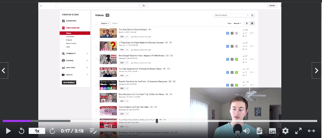Select Best Microphone for YouTube checkbox
This screenshot has height=138, width=322.
(96, 98)
